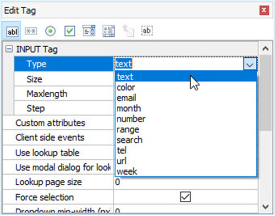This screenshot has height=216, width=275.
Task: Click the grayed-out copy tag icon
Action: coord(128,31)
